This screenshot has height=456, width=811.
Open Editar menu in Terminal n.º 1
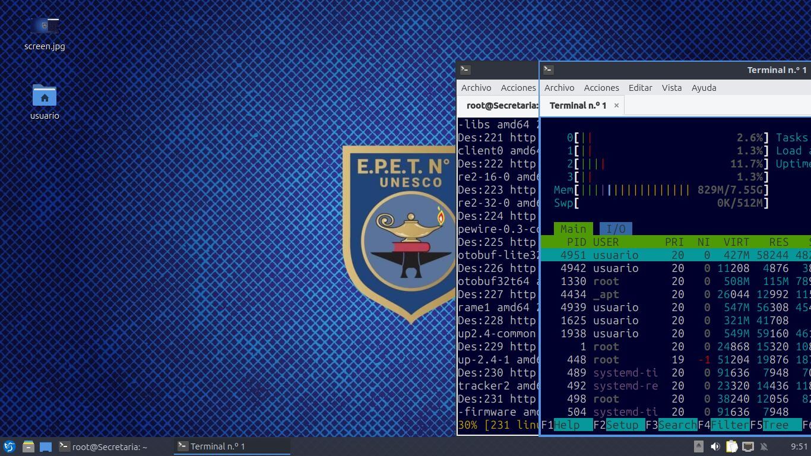coord(640,87)
